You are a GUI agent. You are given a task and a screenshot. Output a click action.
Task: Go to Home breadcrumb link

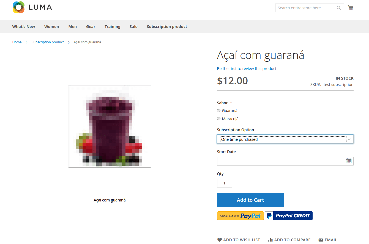click(17, 42)
